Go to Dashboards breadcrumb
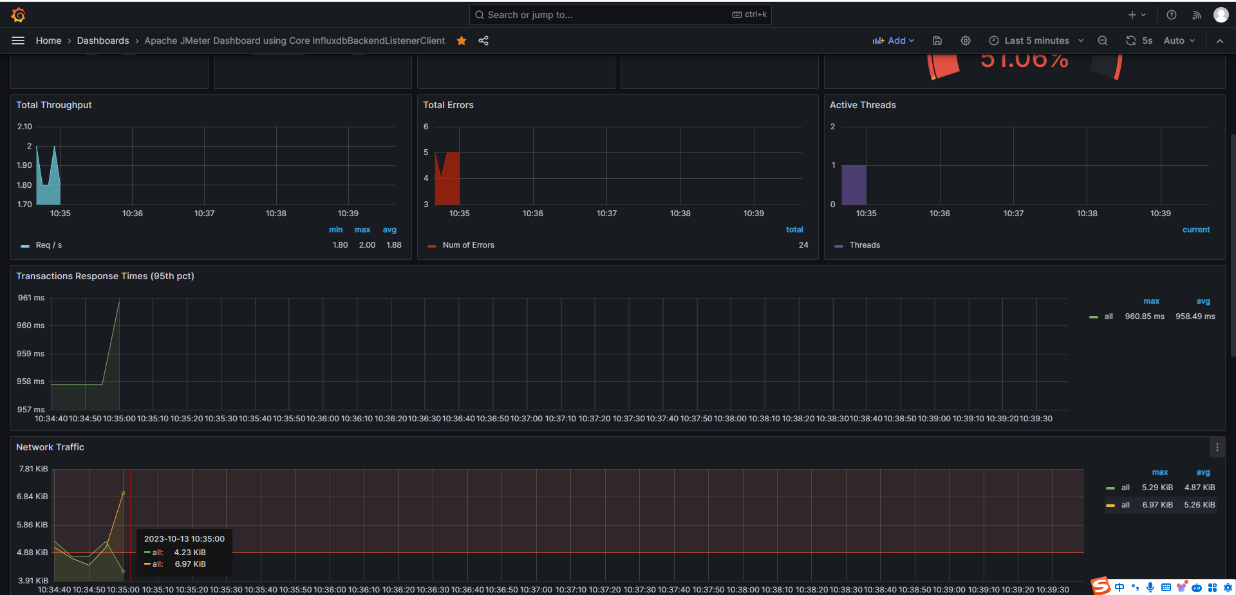The height and width of the screenshot is (595, 1236). [103, 41]
